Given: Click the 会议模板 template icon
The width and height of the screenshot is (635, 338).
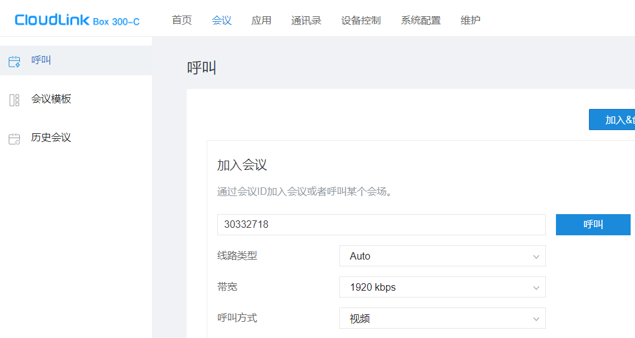Looking at the screenshot, I should click(14, 100).
